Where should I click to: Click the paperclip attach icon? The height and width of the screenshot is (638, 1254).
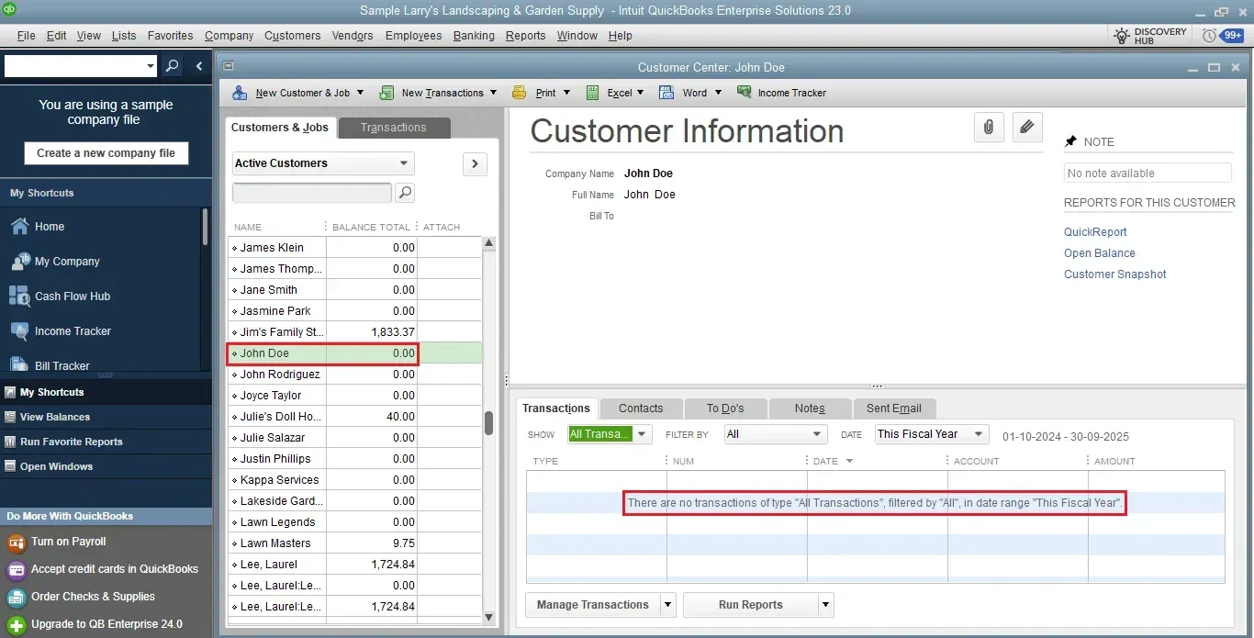point(989,128)
